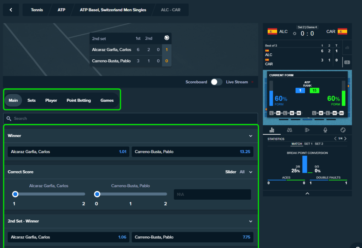Screen dimensions: 362x248
Task: Click the "ACES" statistic label
Action: [286, 178]
